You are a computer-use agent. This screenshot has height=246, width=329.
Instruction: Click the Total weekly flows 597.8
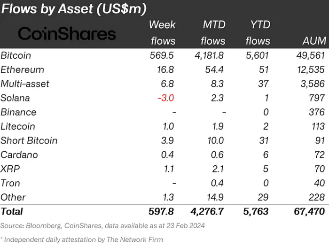(161, 211)
